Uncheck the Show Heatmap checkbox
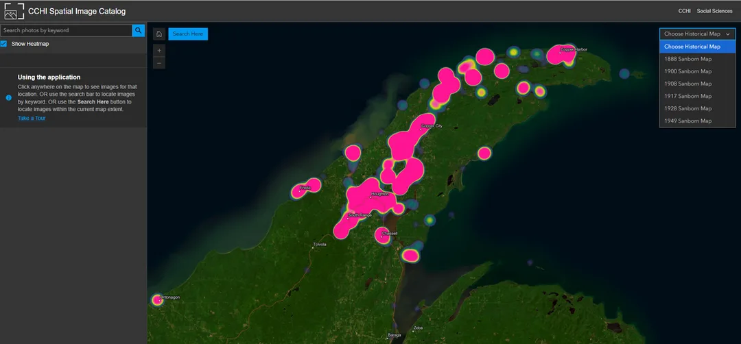Viewport: 741px width, 344px height. tap(4, 44)
